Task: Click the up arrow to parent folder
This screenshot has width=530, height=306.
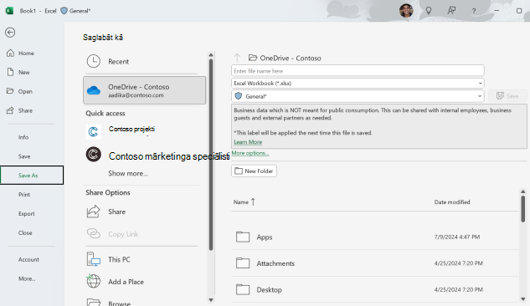Action: tap(237, 58)
